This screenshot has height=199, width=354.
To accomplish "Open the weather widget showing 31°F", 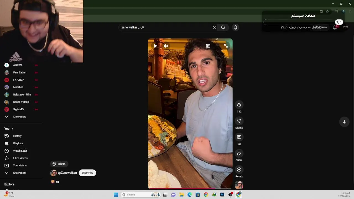I will pos(9,194).
